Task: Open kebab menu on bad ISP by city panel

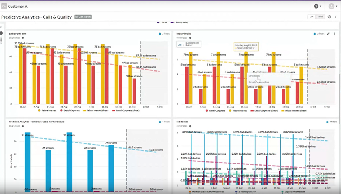Action: [x=334, y=34]
